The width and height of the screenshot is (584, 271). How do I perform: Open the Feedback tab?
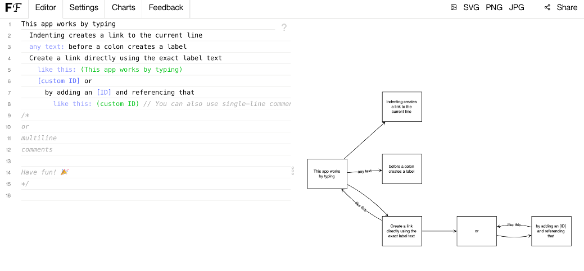pyautogui.click(x=166, y=8)
